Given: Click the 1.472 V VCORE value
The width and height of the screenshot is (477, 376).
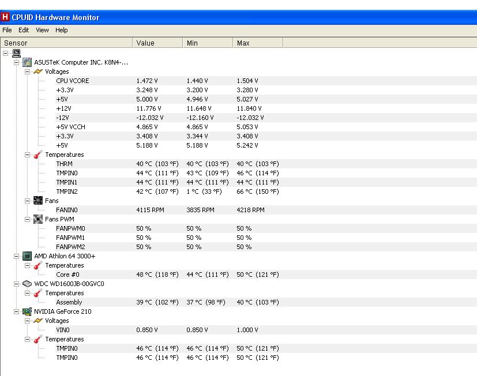Looking at the screenshot, I should 147,81.
